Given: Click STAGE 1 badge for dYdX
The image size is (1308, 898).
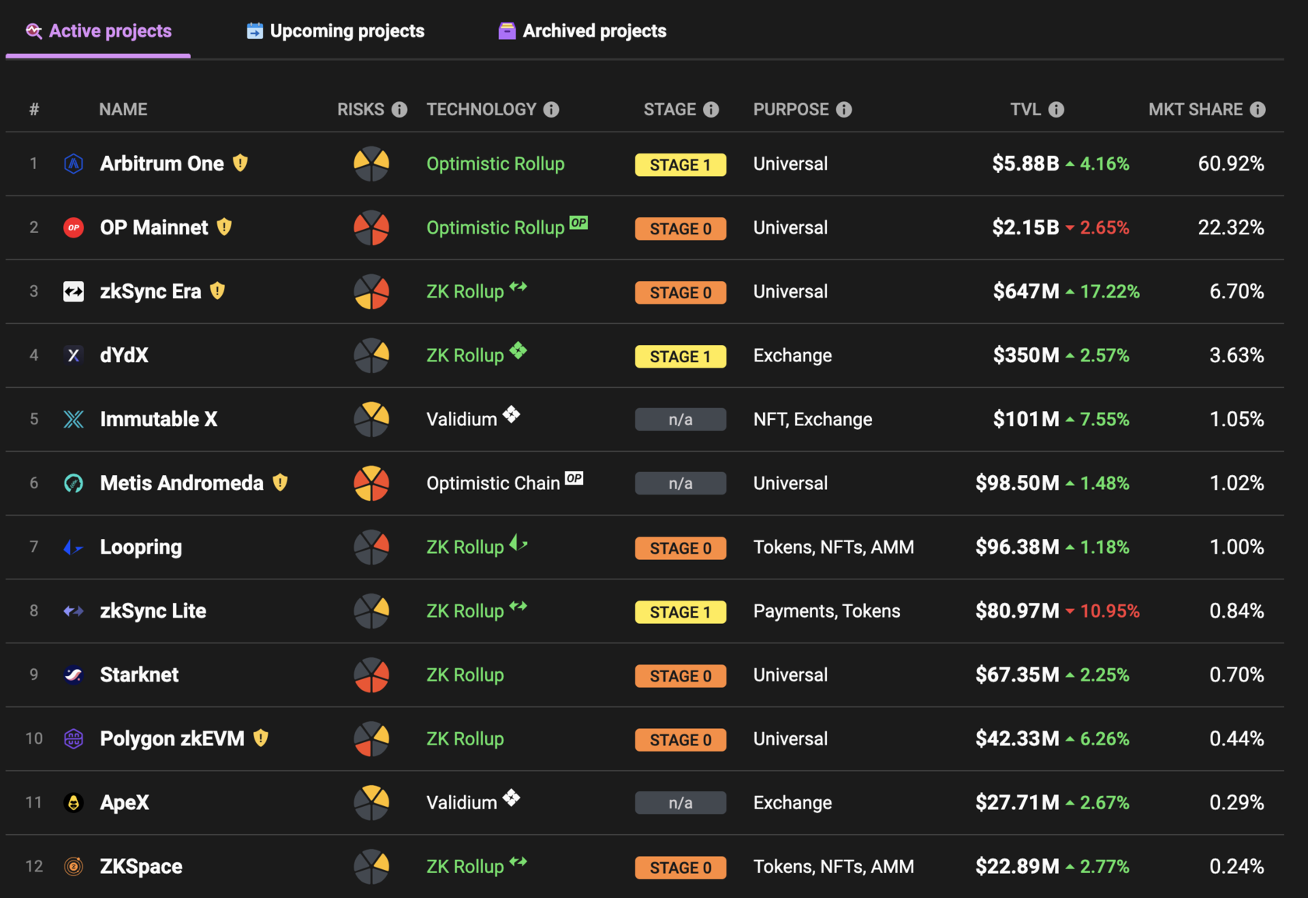Looking at the screenshot, I should click(680, 356).
